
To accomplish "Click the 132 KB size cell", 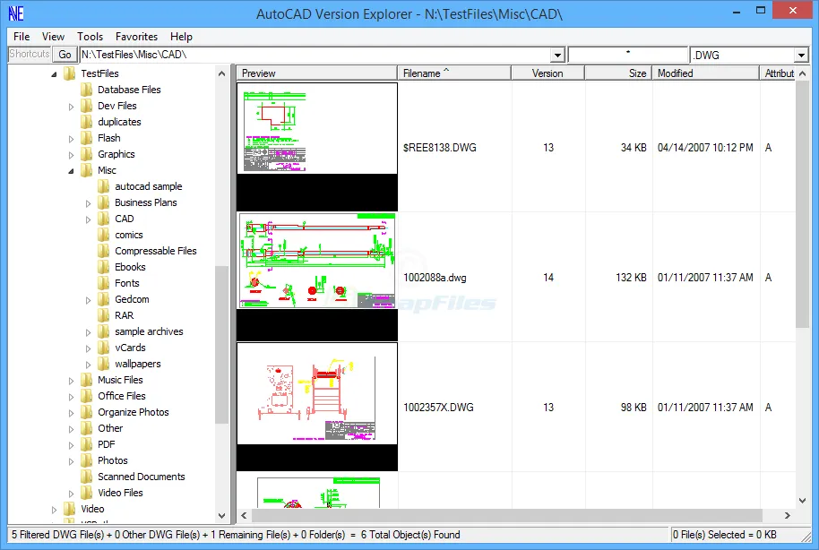I will tap(631, 278).
